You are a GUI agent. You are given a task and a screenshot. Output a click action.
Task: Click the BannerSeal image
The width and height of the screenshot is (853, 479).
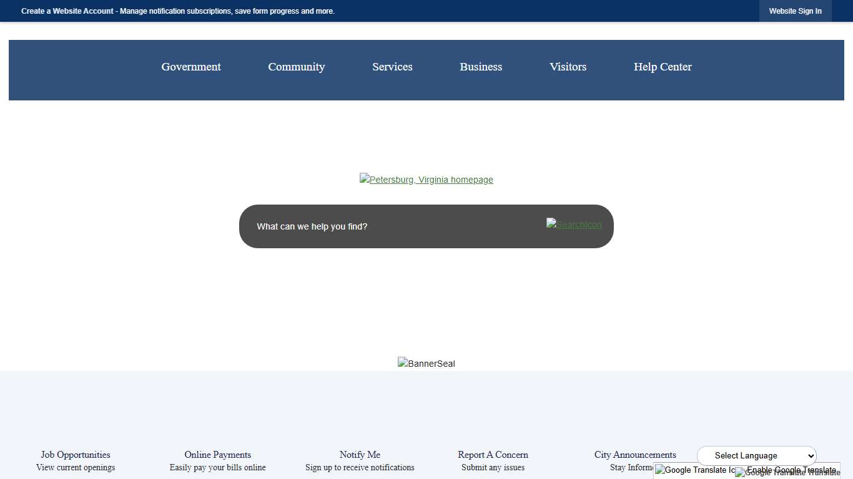coord(426,363)
